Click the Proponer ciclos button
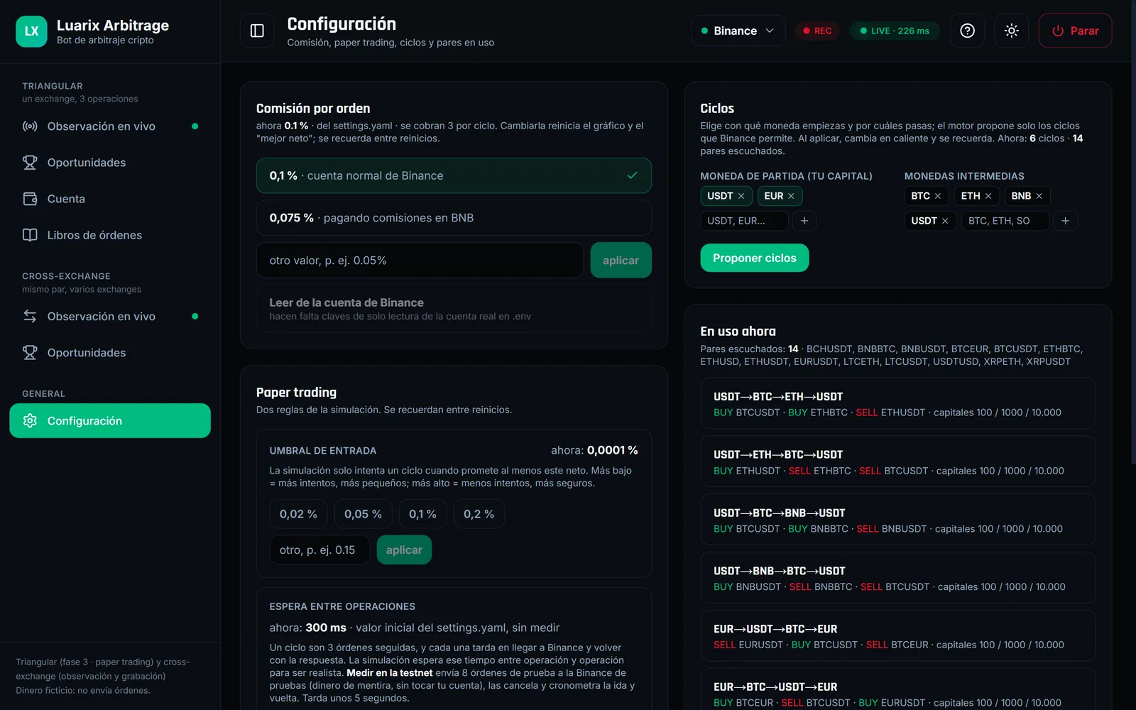 click(x=755, y=258)
